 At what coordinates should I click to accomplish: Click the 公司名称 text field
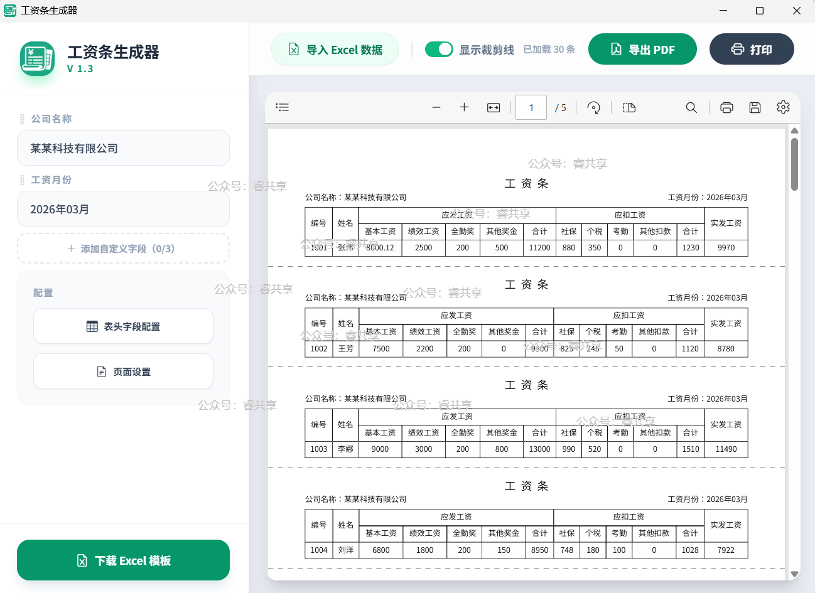tap(123, 148)
